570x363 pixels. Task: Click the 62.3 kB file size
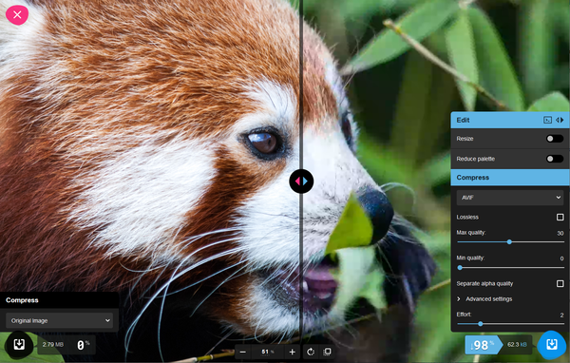(517, 344)
